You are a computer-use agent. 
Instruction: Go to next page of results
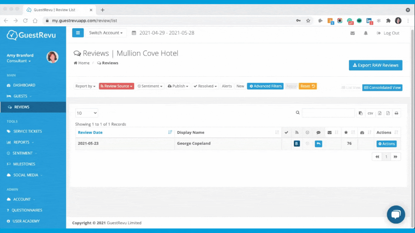pyautogui.click(x=396, y=157)
